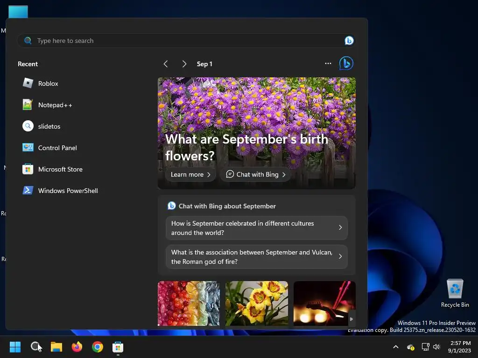Open the colorful gemstones thumbnail
This screenshot has height=358, width=478.
[189, 303]
